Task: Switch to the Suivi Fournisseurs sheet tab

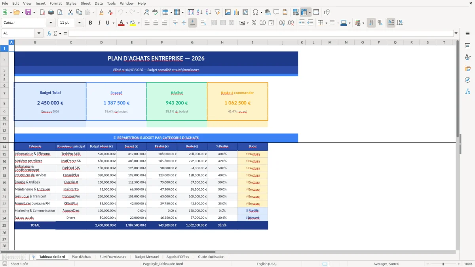Action: [113, 257]
